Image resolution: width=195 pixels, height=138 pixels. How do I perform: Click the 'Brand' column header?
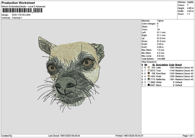(x=178, y=65)
